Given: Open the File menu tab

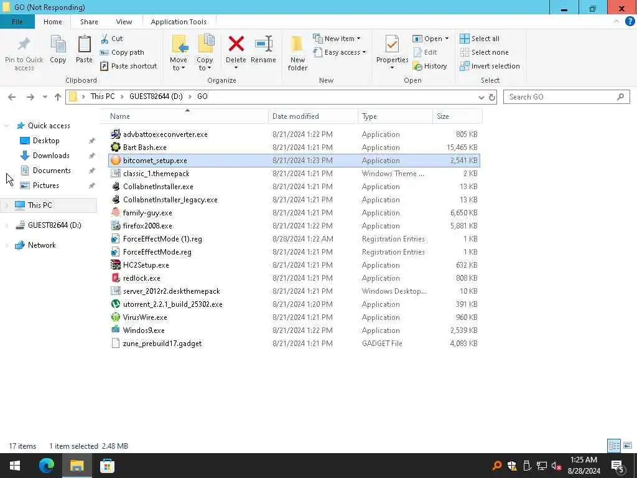Looking at the screenshot, I should pyautogui.click(x=17, y=22).
